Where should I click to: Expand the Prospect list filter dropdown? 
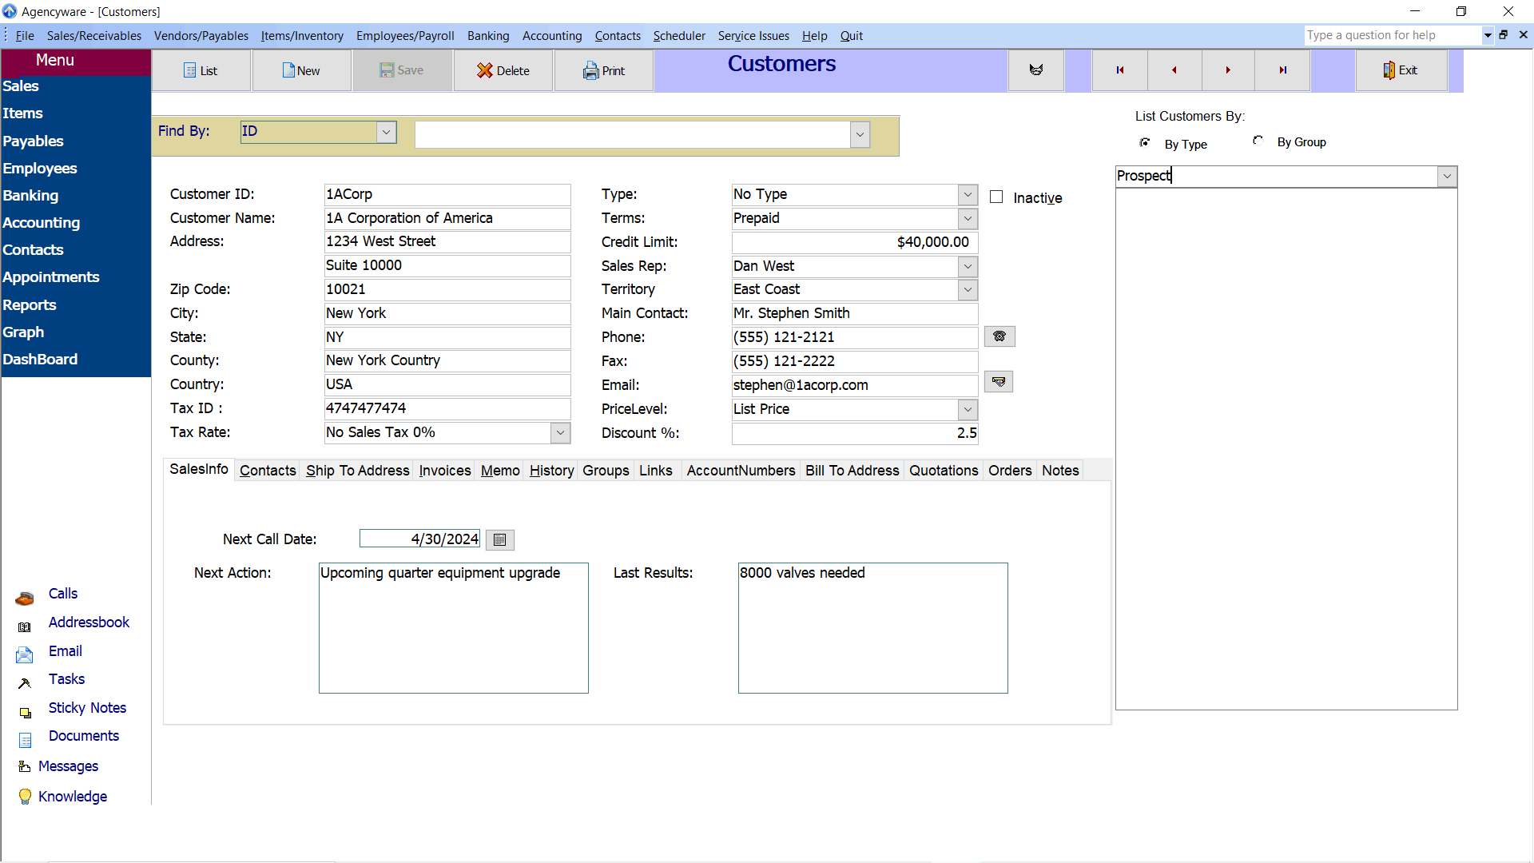(1447, 177)
